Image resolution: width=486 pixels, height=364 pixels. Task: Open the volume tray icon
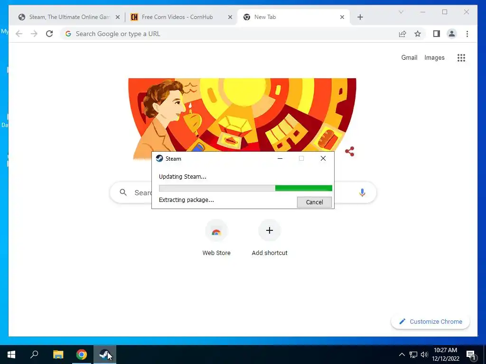pos(424,355)
